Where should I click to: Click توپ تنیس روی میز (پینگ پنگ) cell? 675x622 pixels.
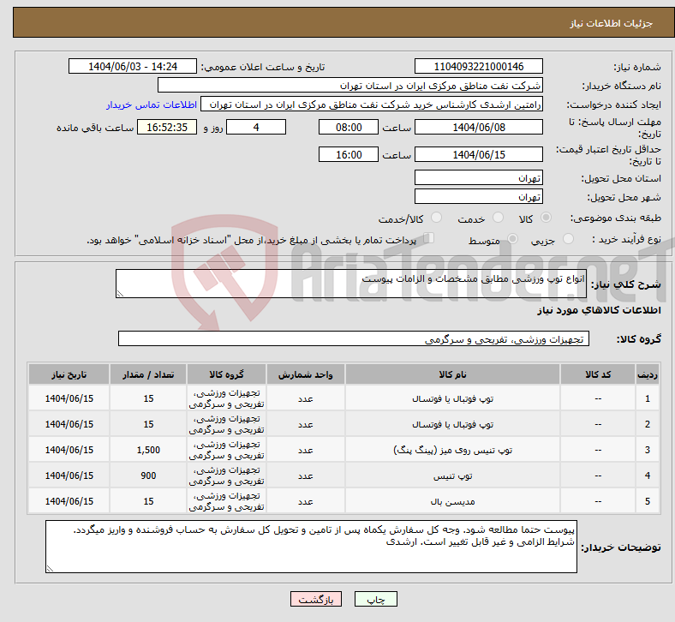tap(452, 451)
